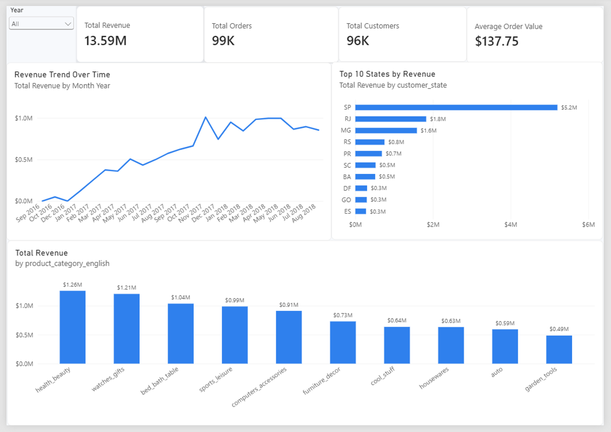Click the $0.59M data label
The width and height of the screenshot is (611, 432).
505,323
